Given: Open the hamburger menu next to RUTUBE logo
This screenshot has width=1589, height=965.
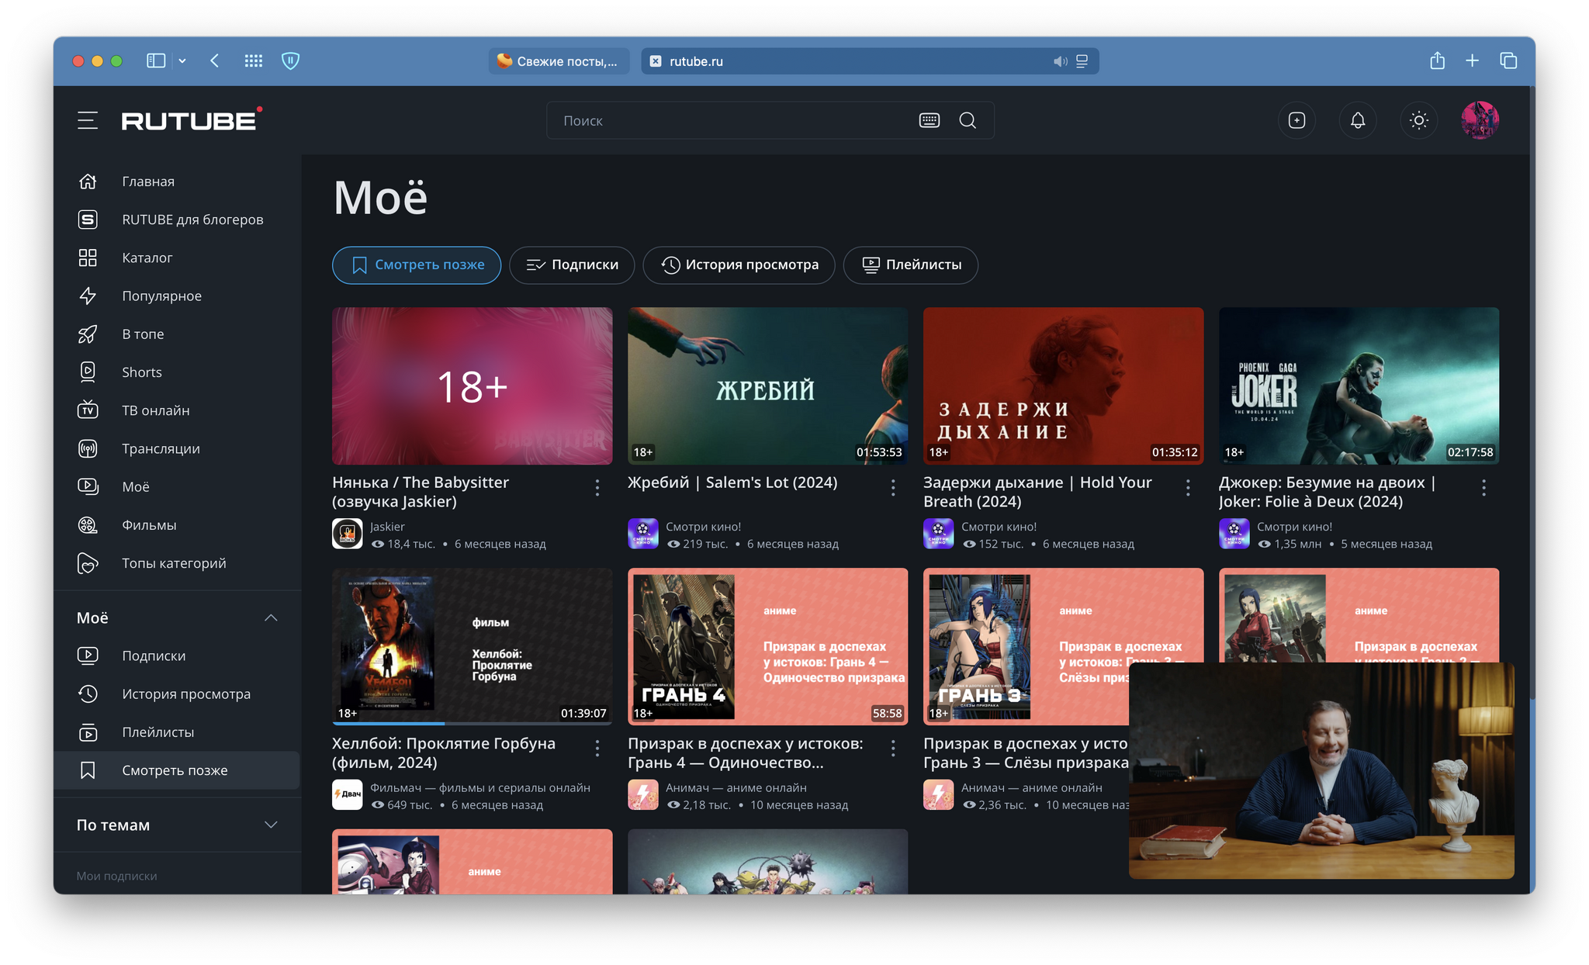Looking at the screenshot, I should click(88, 120).
